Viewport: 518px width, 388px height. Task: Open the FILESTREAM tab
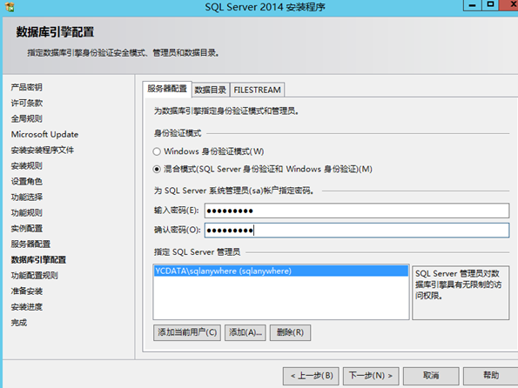(x=257, y=90)
